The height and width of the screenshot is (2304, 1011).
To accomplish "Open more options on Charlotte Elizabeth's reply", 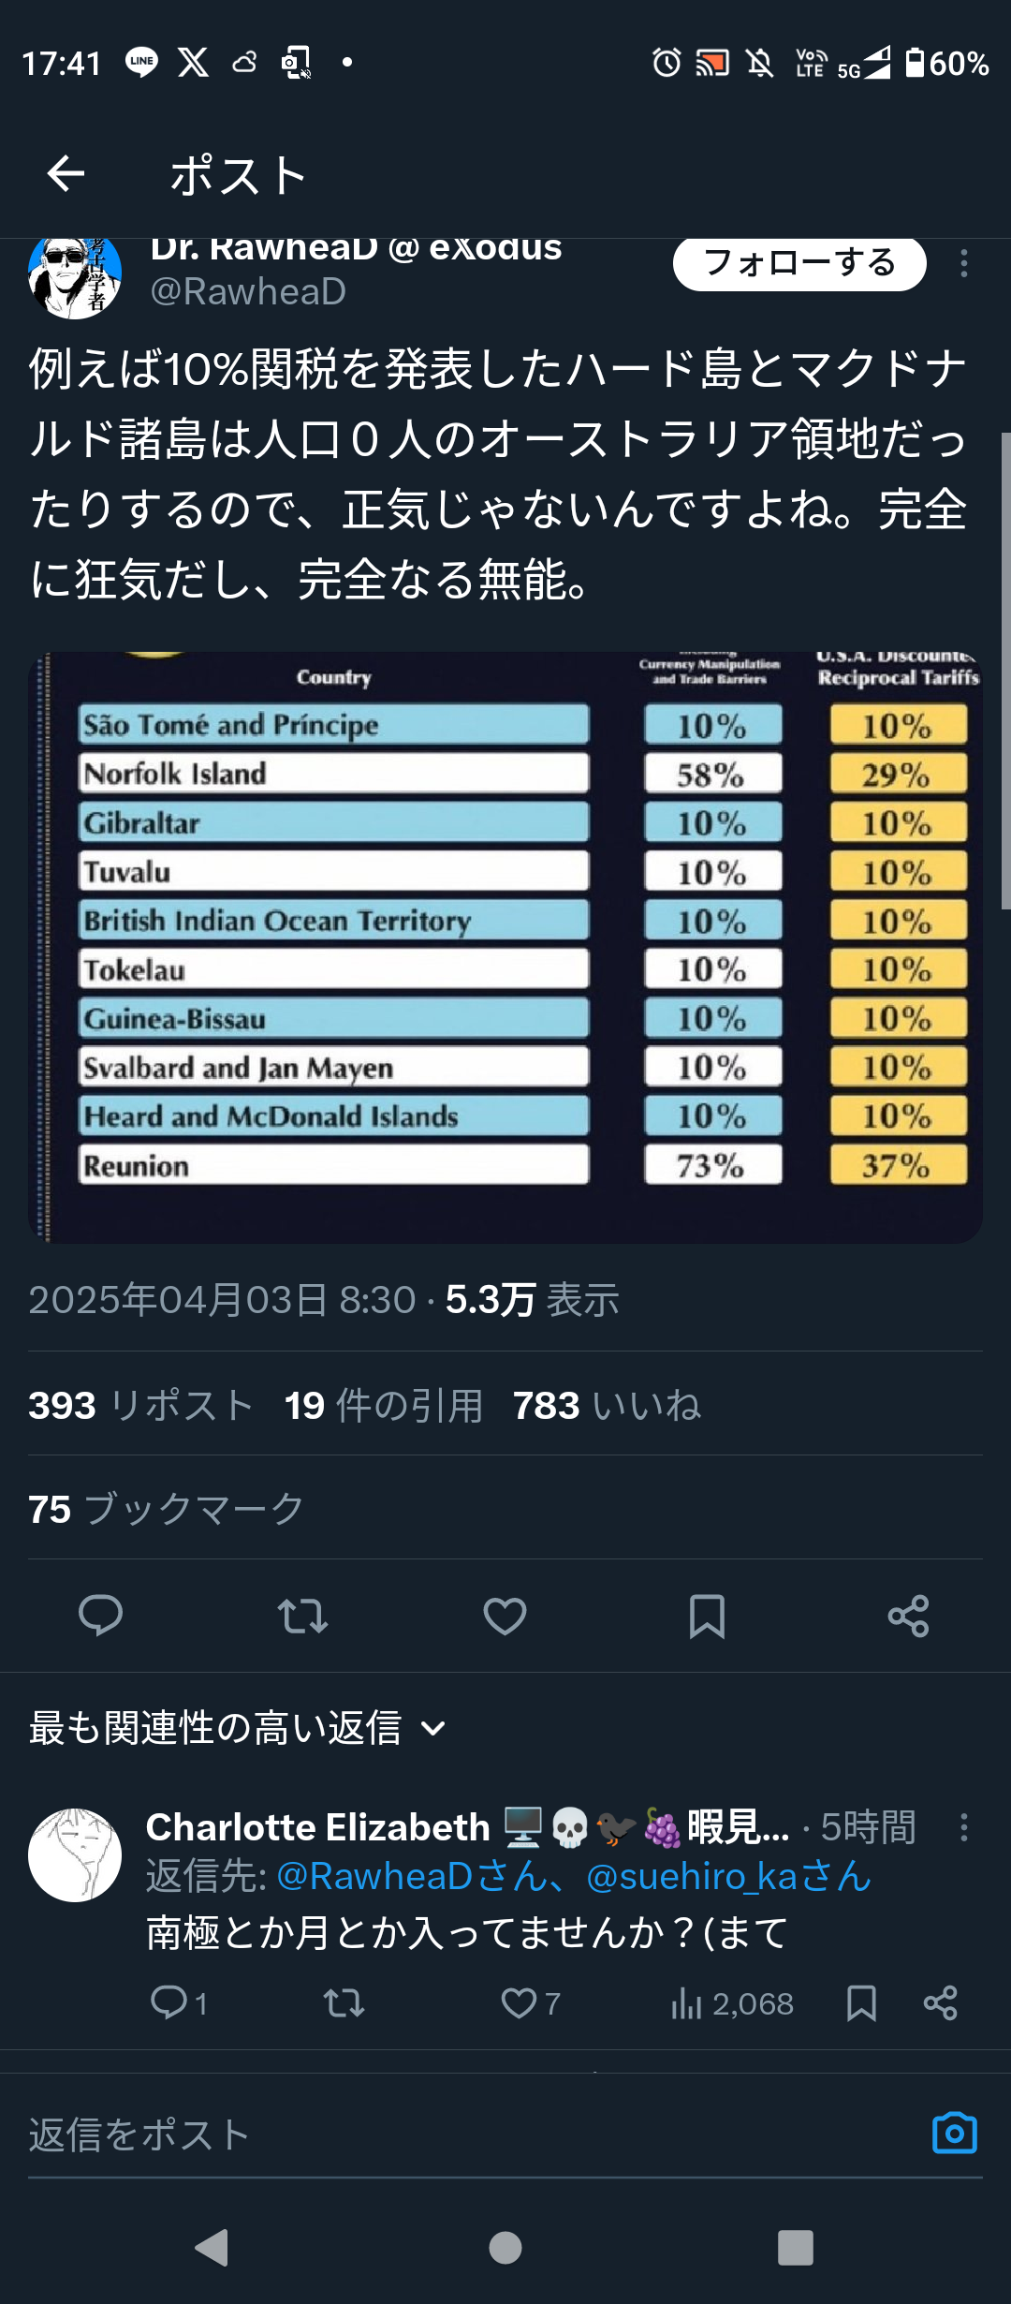I will click(x=963, y=1827).
